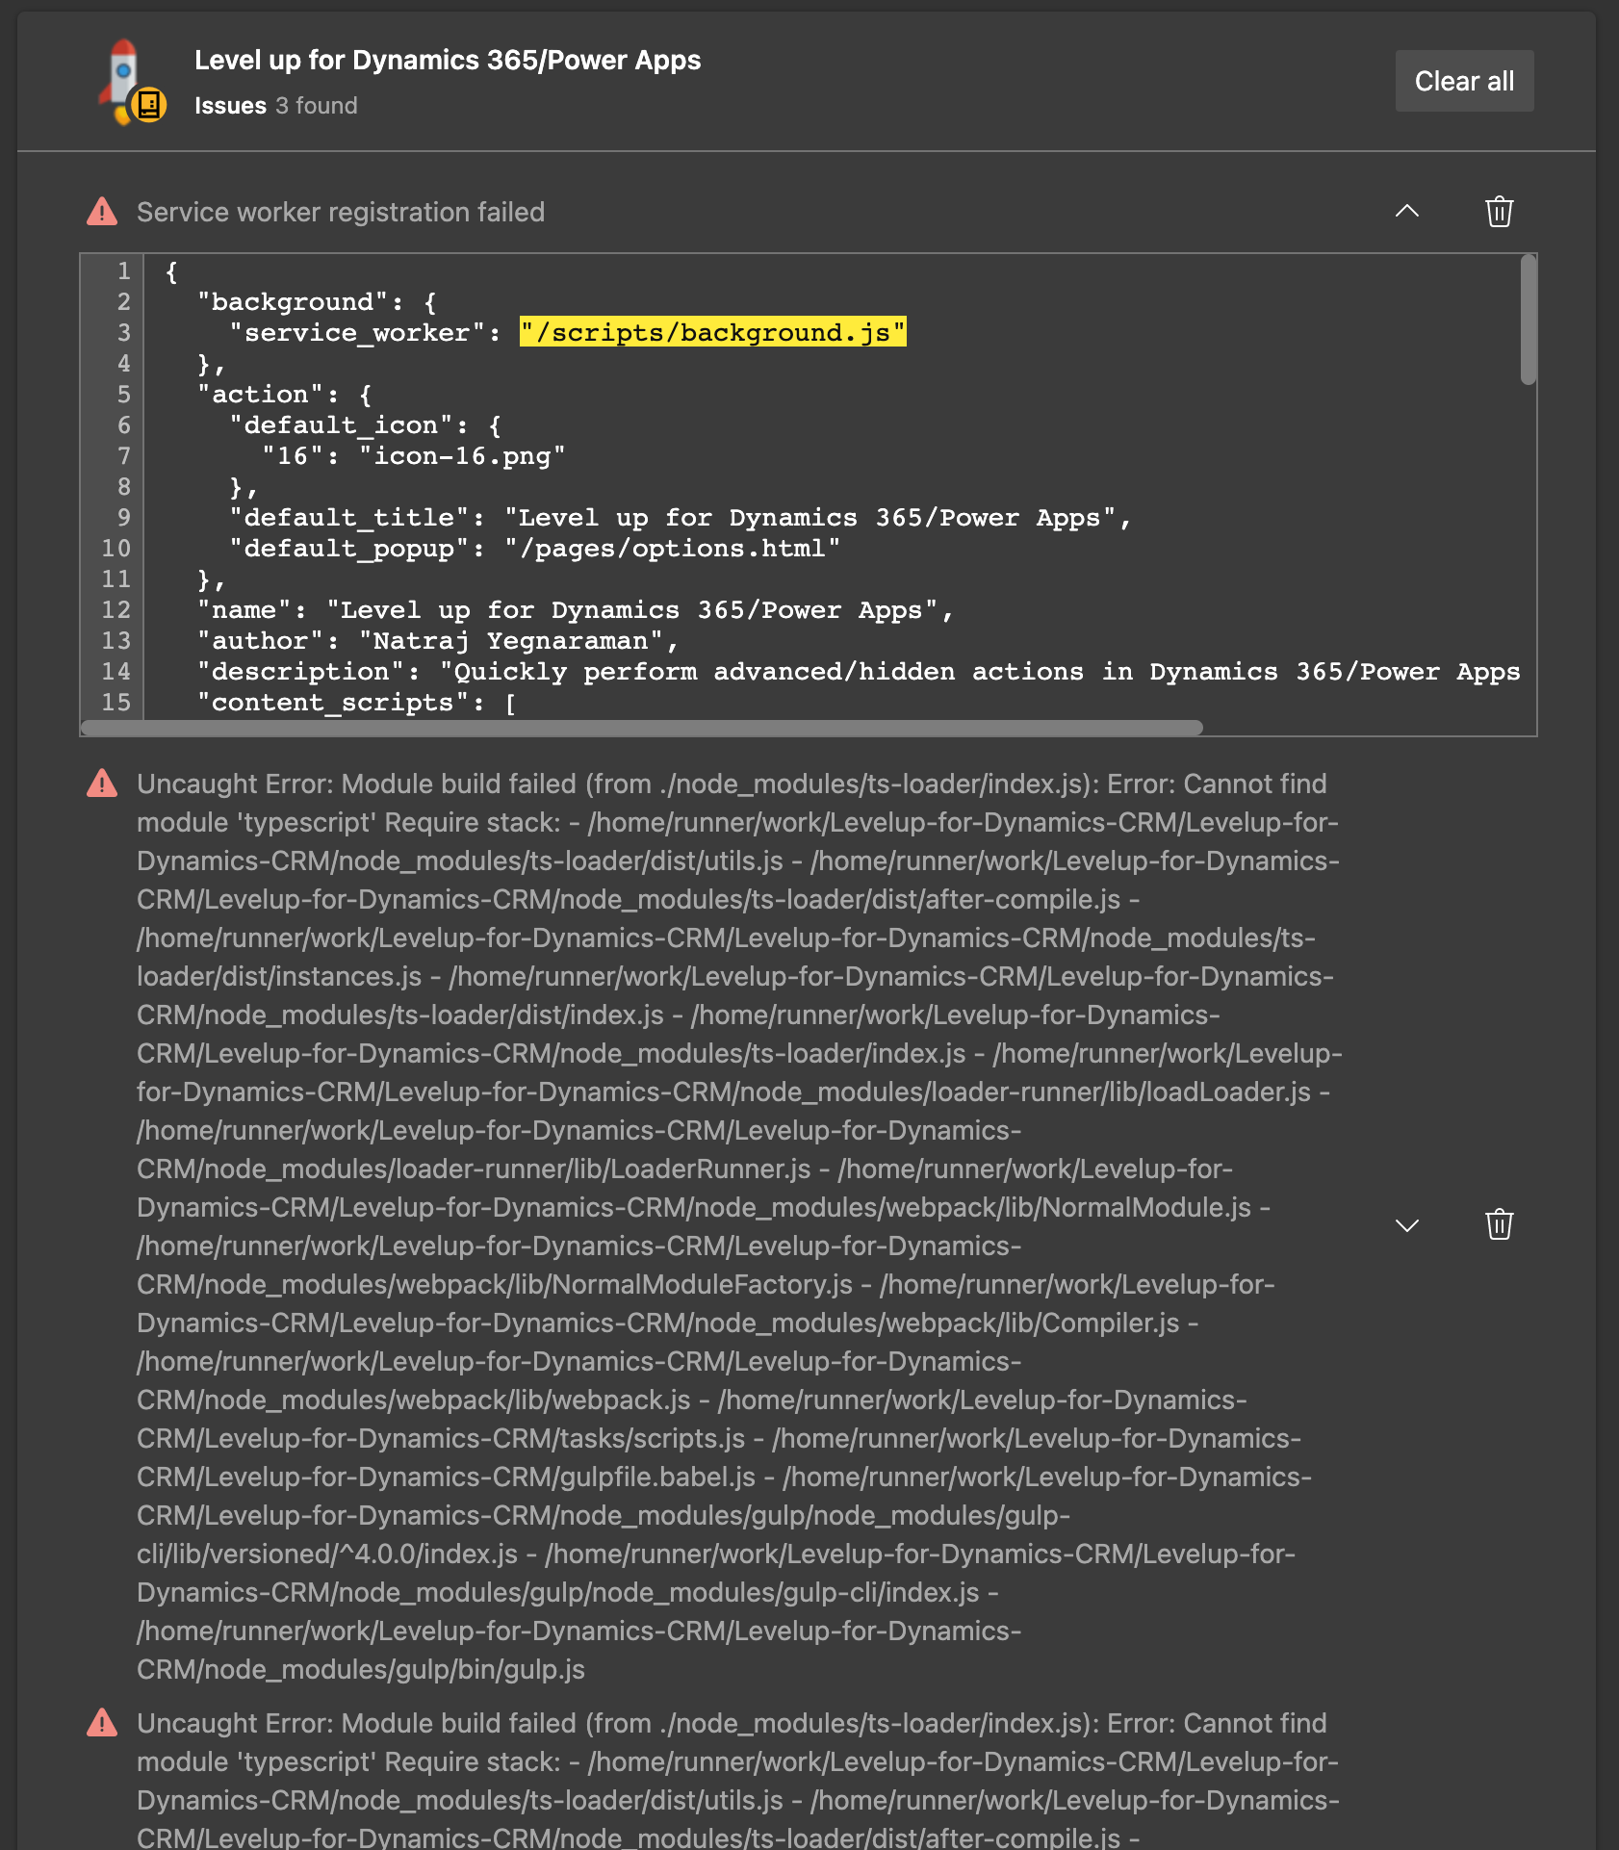1619x1850 pixels.
Task: Select the highlighted '/scripts/background.js' text
Action: pos(711,332)
